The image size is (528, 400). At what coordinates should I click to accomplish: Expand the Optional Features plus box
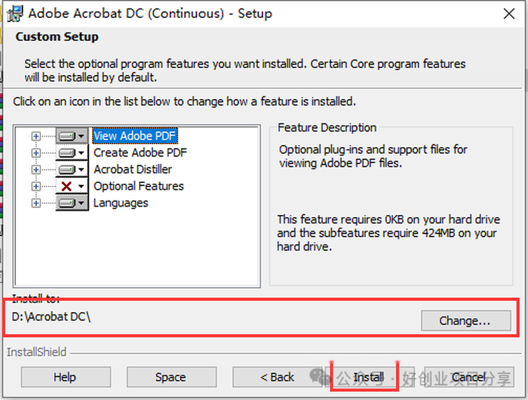click(36, 186)
